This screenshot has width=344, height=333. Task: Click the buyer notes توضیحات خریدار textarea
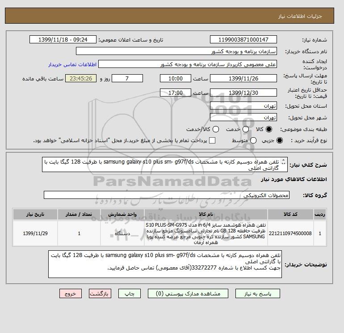pyautogui.click(x=165, y=264)
